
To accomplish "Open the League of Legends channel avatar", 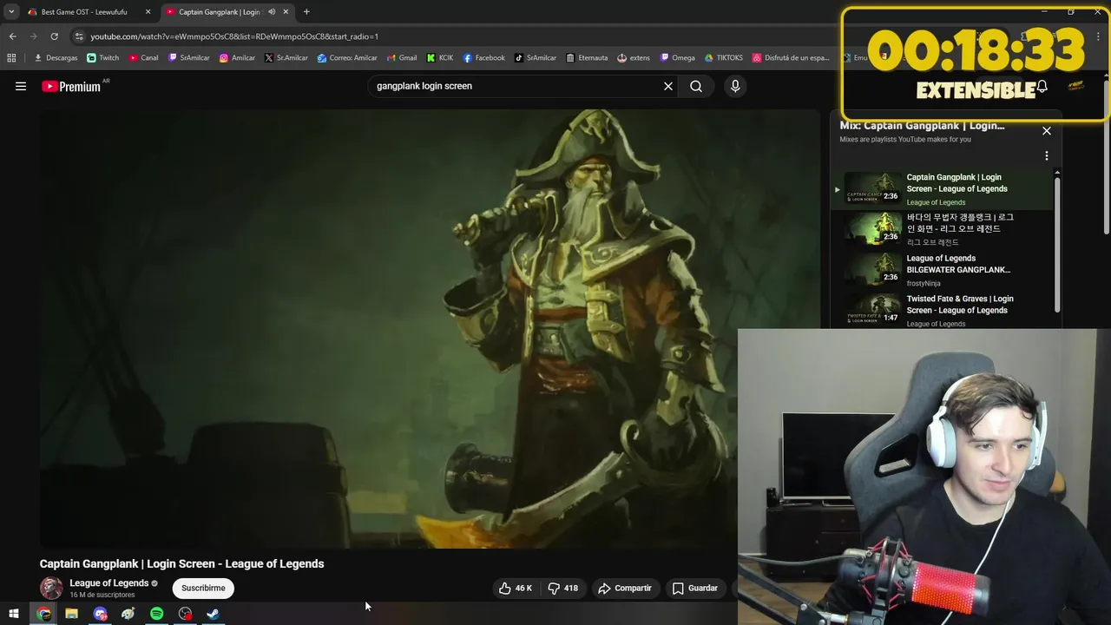I will coord(51,588).
